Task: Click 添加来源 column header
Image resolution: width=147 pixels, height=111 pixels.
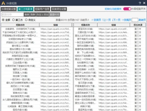Action: [138, 25]
